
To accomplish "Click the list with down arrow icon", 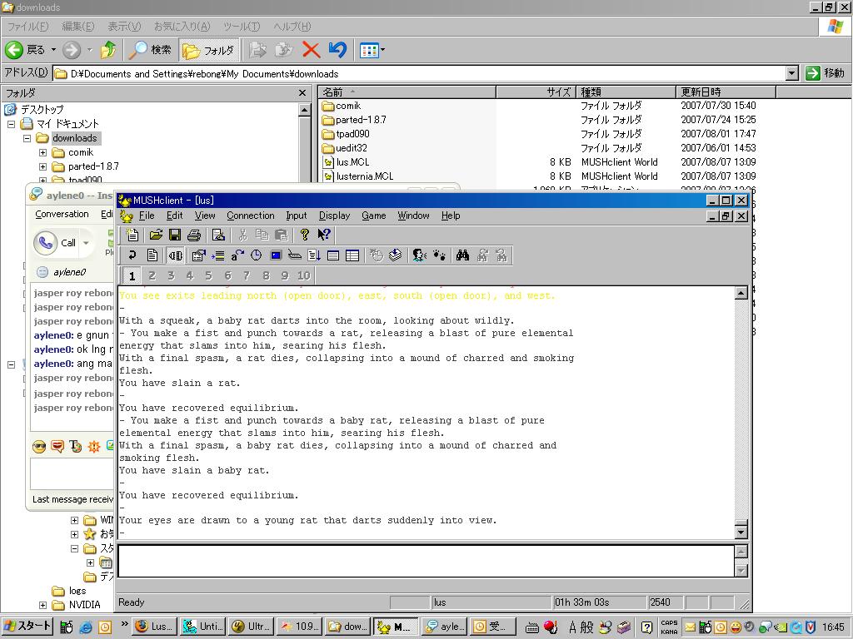I will 314,255.
